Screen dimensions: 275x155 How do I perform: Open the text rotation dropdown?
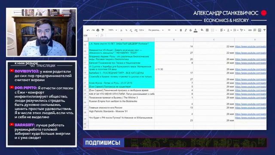point(242,30)
